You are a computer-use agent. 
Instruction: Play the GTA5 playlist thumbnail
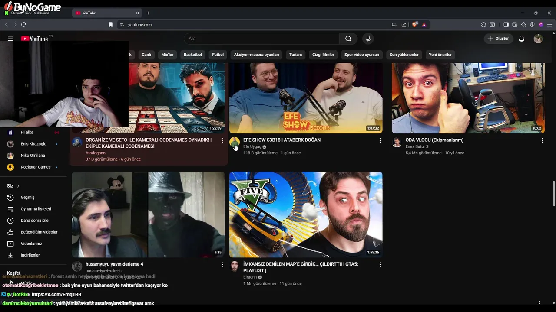[306, 214]
